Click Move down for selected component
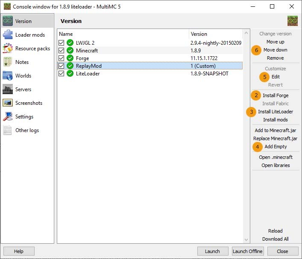The image size is (302, 259). pos(275,50)
